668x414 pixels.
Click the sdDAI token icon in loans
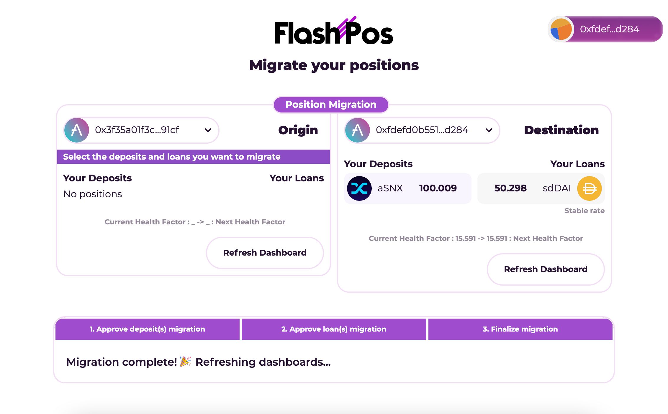tap(588, 188)
